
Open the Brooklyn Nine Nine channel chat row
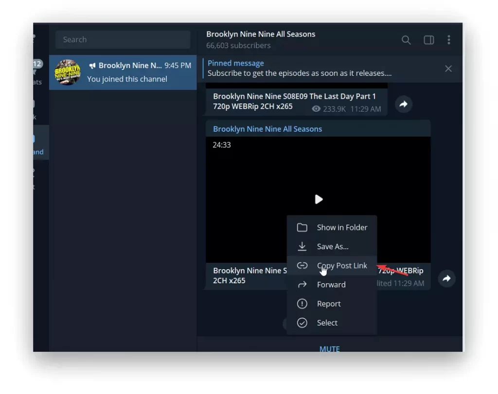[x=123, y=72]
